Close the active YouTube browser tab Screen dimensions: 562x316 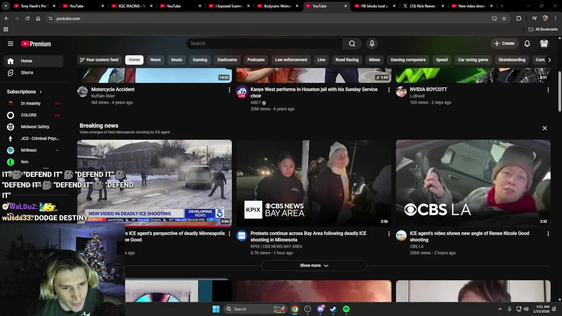pos(345,6)
